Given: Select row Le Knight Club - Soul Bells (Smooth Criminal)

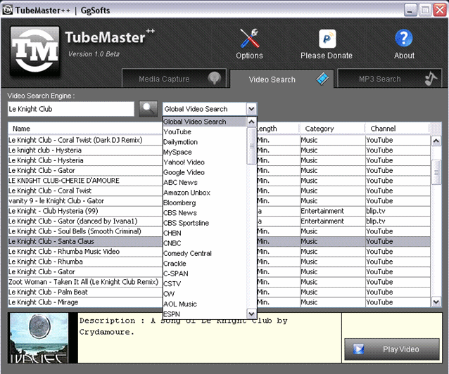Looking at the screenshot, I should click(x=219, y=231).
